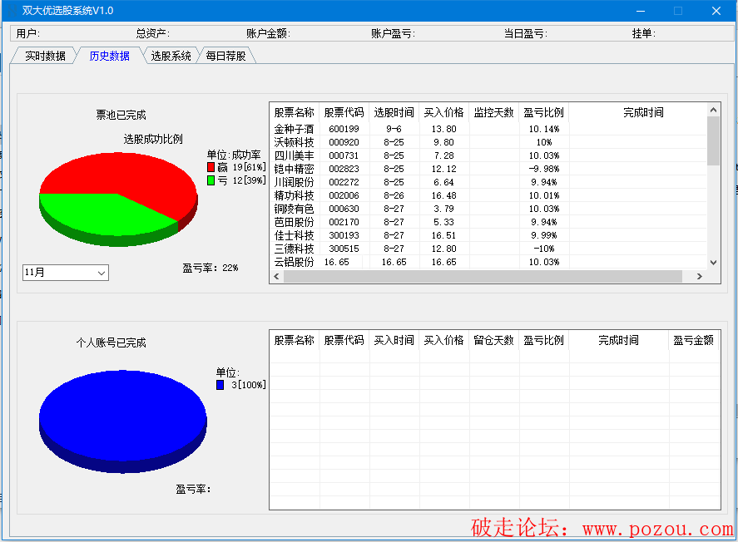738x542 pixels.
Task: Select the 佳士科技 stock row
Action: click(x=488, y=235)
